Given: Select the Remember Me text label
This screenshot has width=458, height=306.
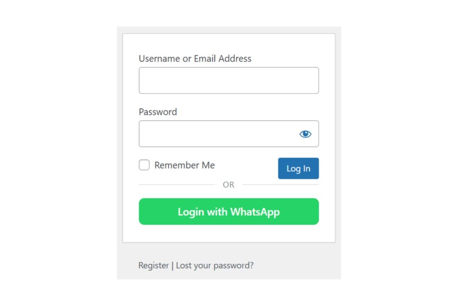Looking at the screenshot, I should (x=184, y=165).
